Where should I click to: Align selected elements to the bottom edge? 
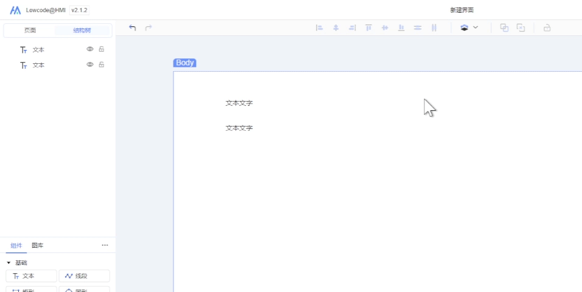tap(401, 28)
